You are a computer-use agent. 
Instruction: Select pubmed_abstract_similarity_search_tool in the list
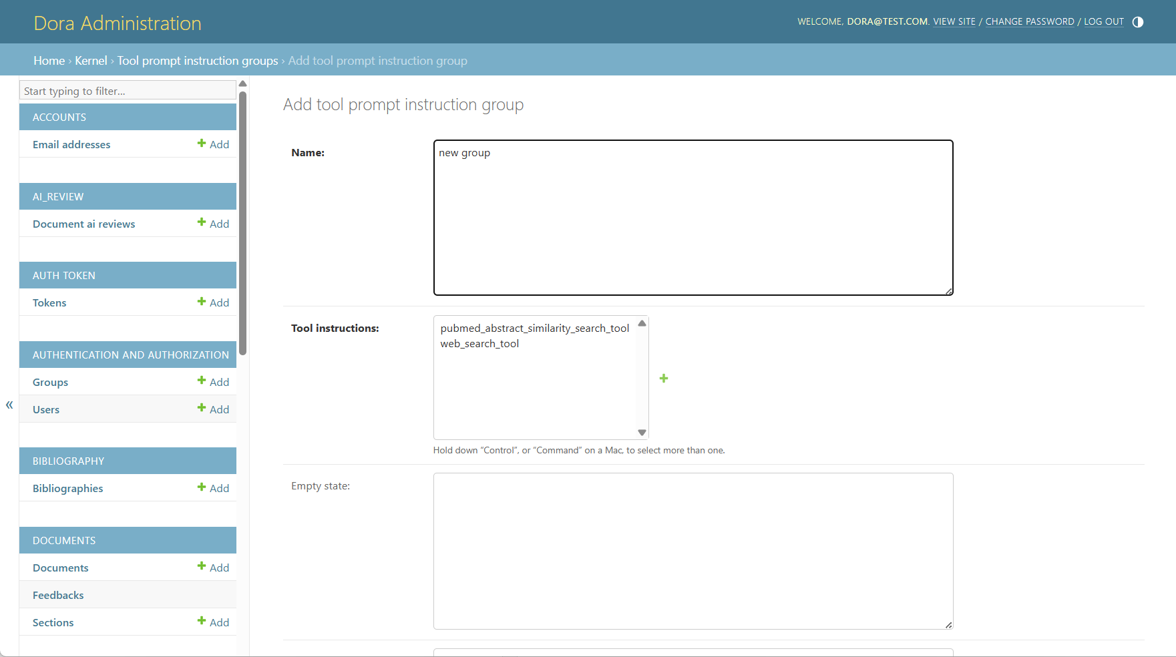(534, 328)
